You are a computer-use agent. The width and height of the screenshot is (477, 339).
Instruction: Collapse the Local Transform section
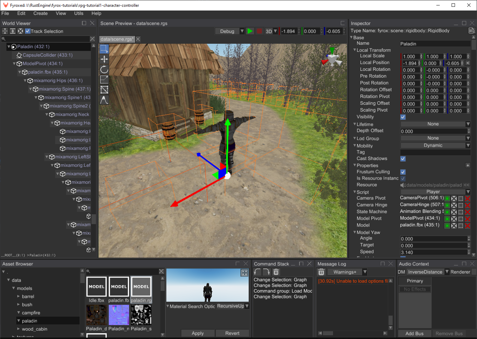(355, 50)
